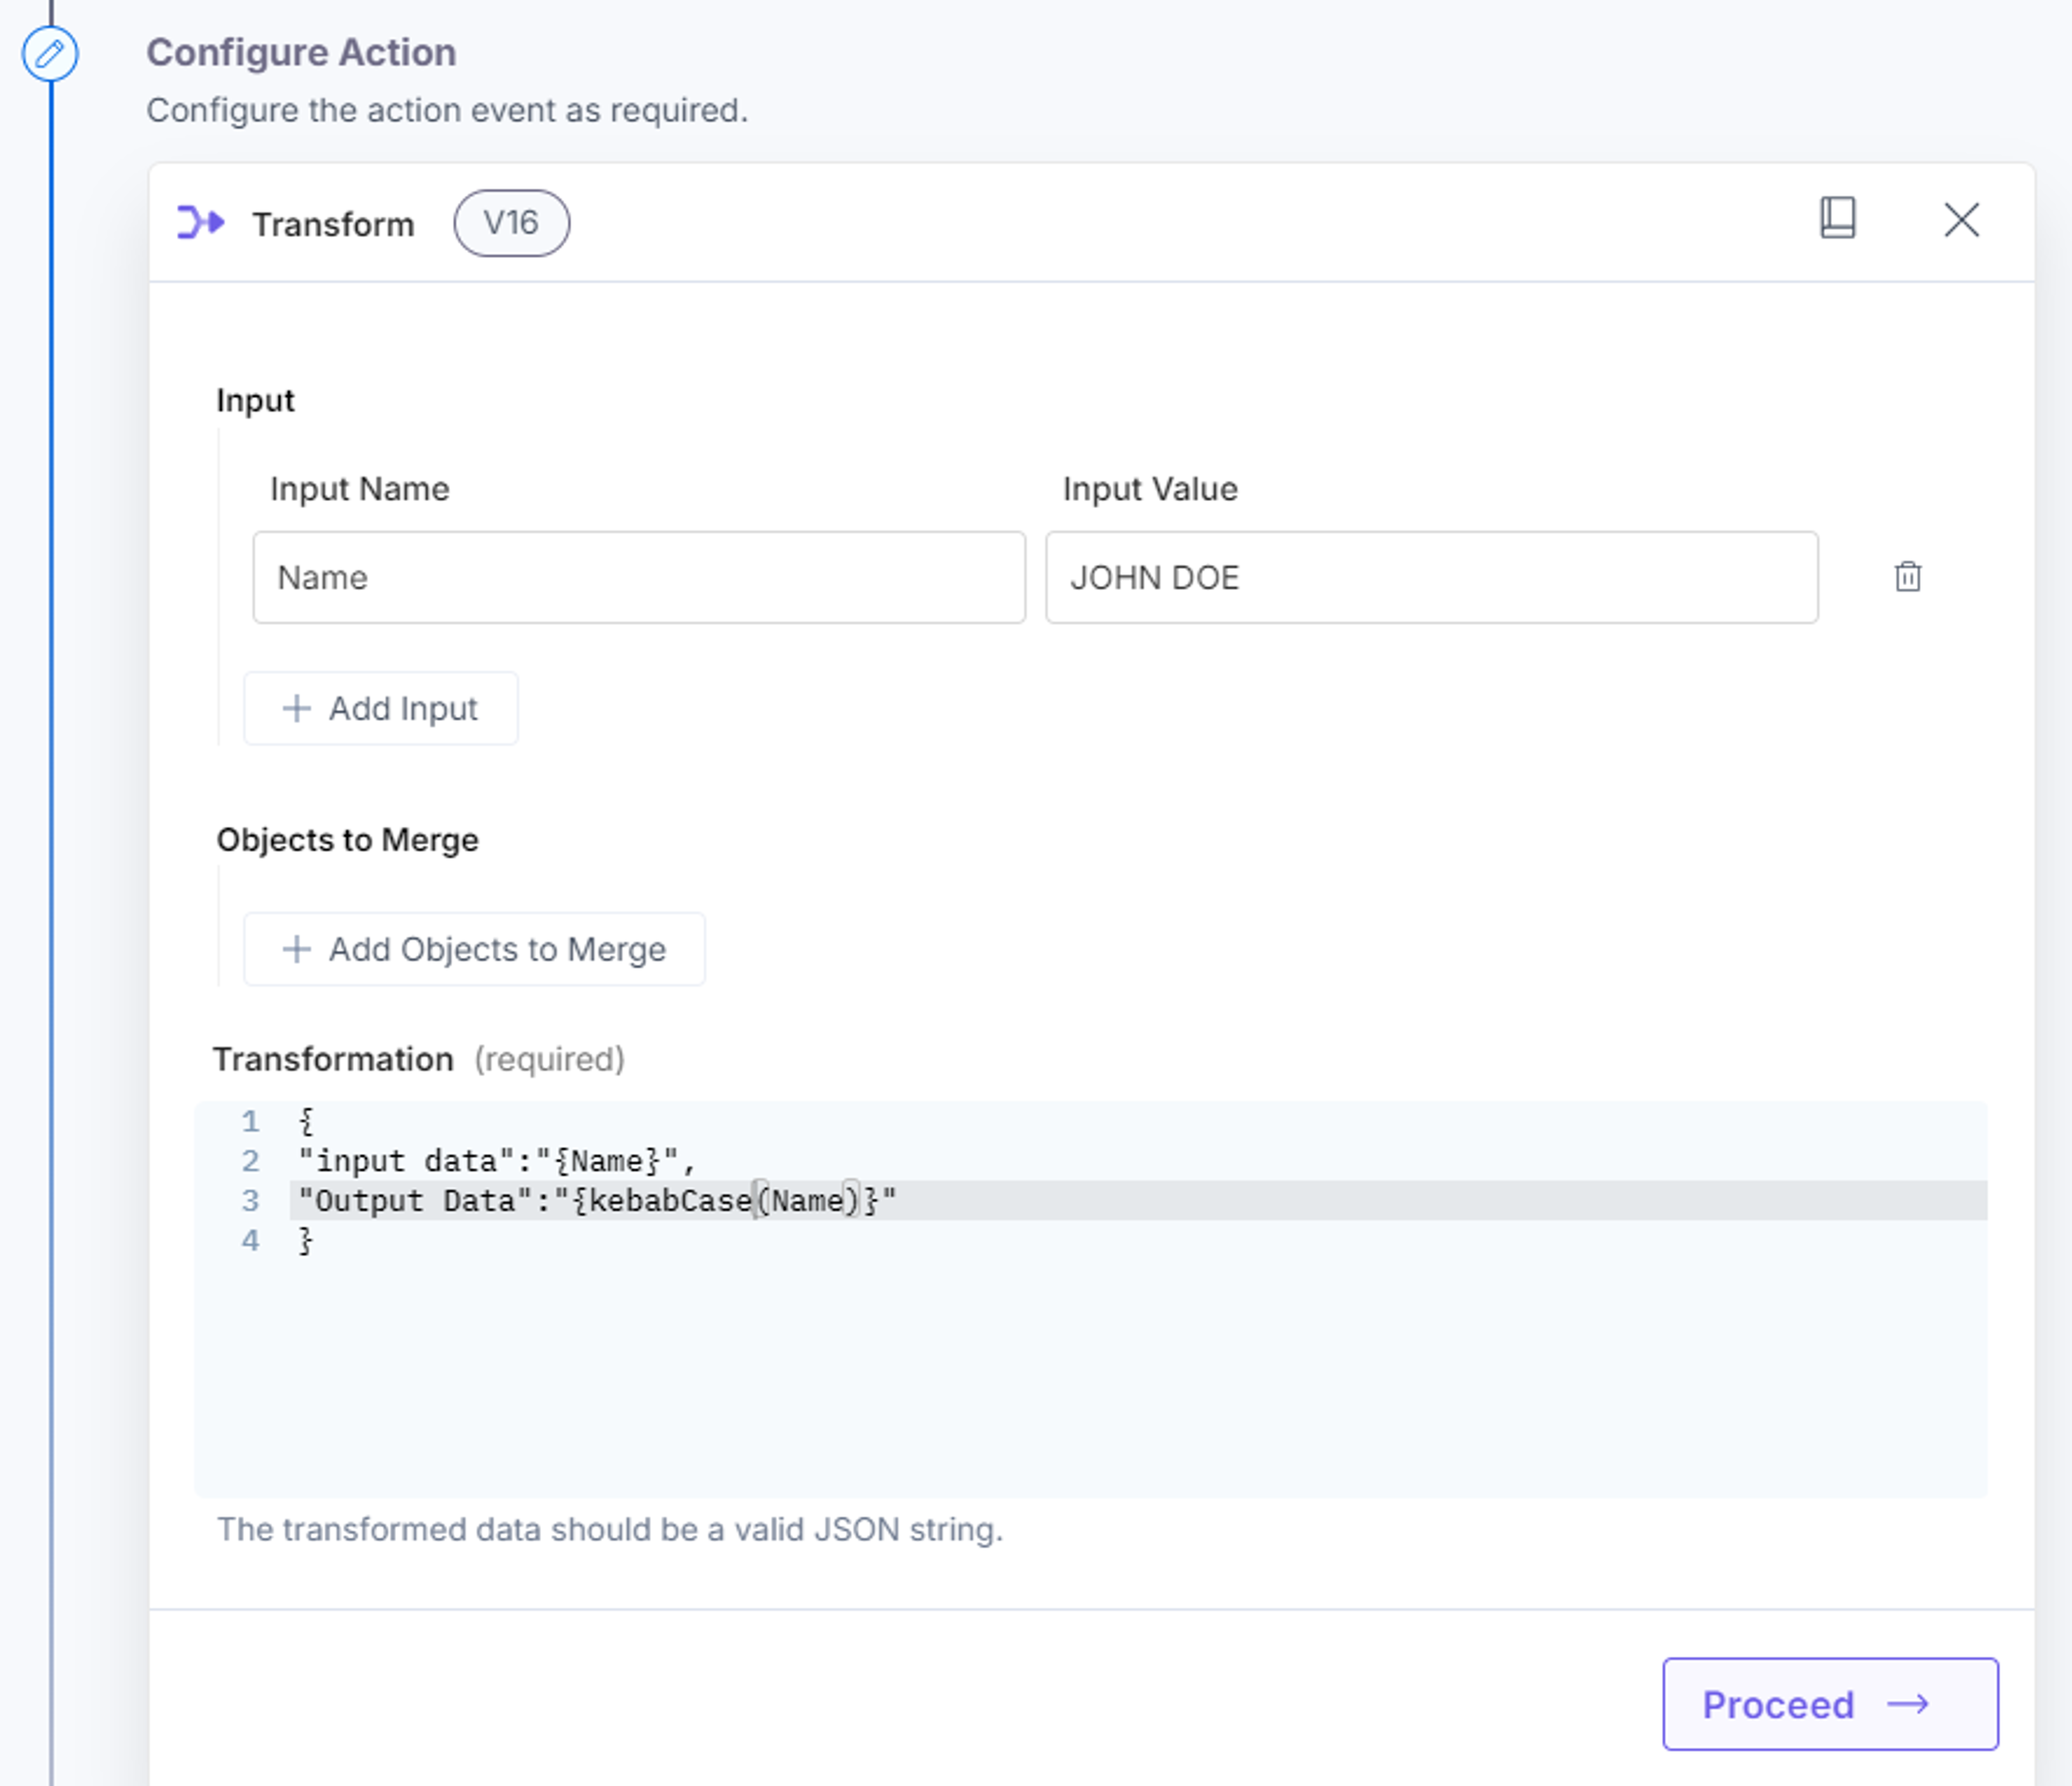Click the empty area of Transformation editor
The width and height of the screenshot is (2072, 1786).
[x=1090, y=1379]
